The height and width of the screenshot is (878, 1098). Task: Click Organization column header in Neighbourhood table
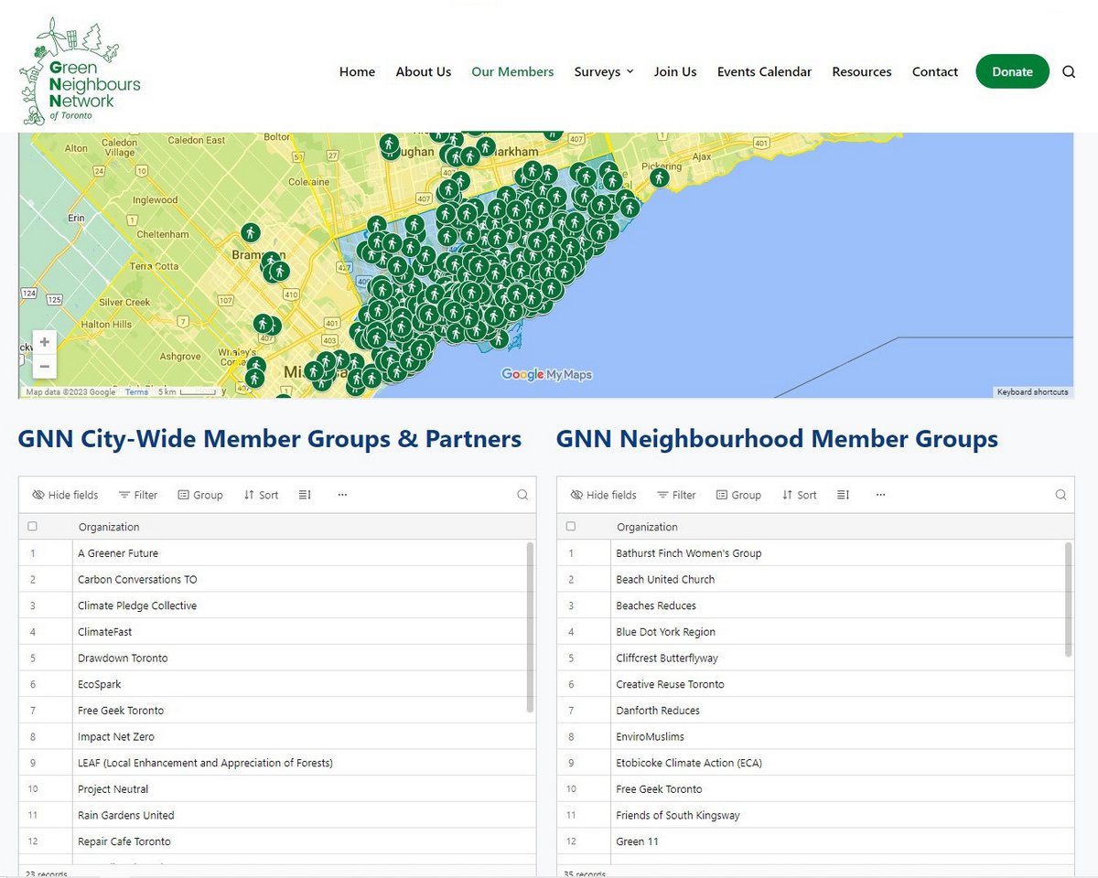click(x=647, y=527)
